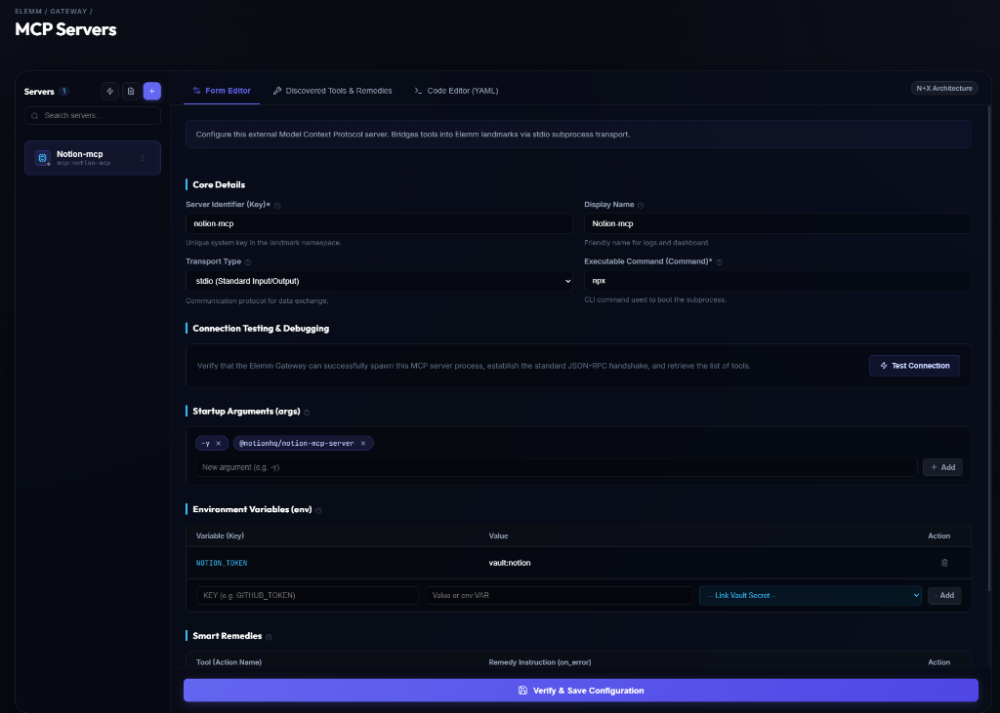Remove the @notionhq/notion-mcp-server argument chip
Screen dimensions: 1000x713
363,444
